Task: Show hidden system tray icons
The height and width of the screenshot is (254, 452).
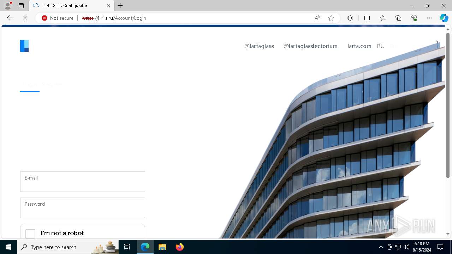Action: [x=381, y=247]
